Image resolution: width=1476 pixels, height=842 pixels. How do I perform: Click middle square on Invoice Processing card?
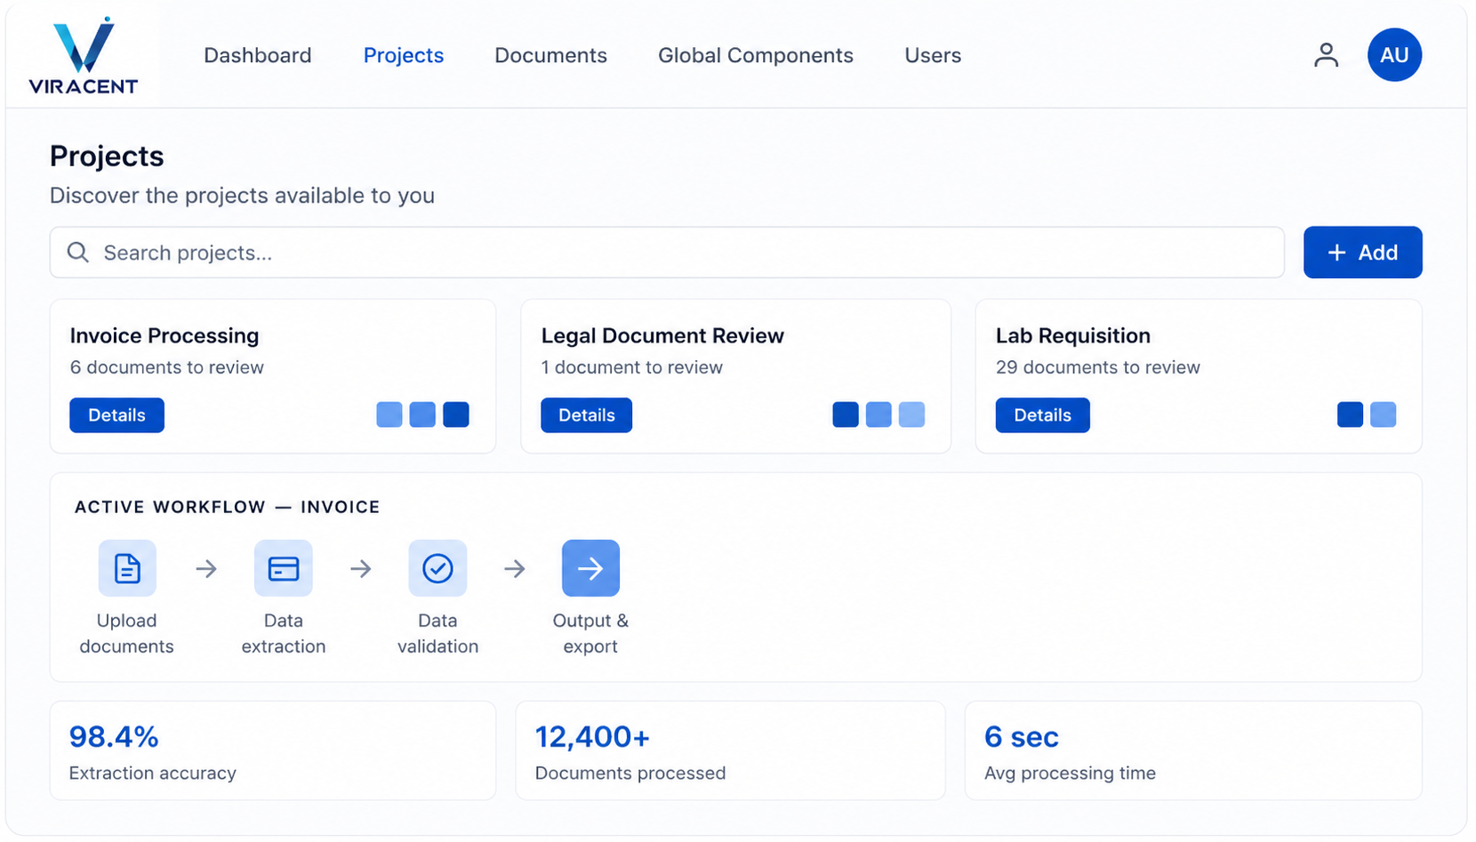pyautogui.click(x=422, y=414)
